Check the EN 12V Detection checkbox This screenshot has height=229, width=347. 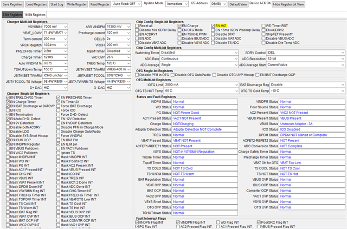tap(58, 119)
